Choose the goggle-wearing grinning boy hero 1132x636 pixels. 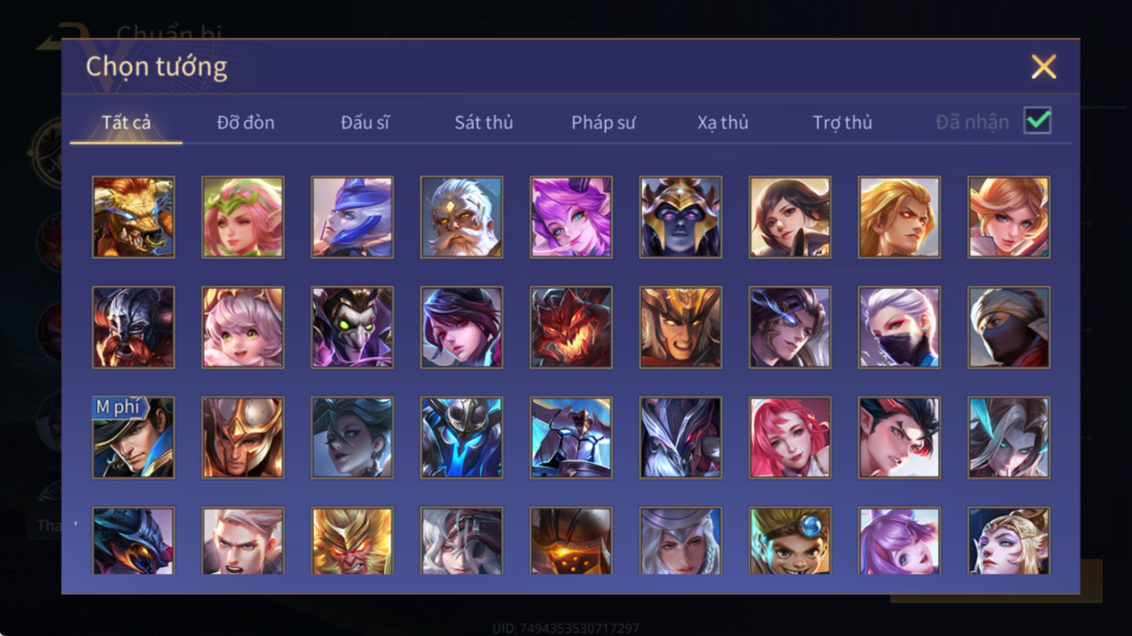[x=790, y=541]
